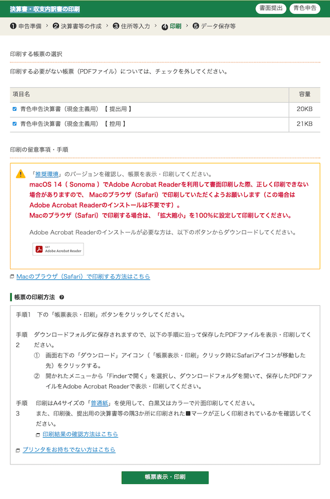Click the 青色申告 badge in header
This screenshot has height=499, width=330.
305,8
